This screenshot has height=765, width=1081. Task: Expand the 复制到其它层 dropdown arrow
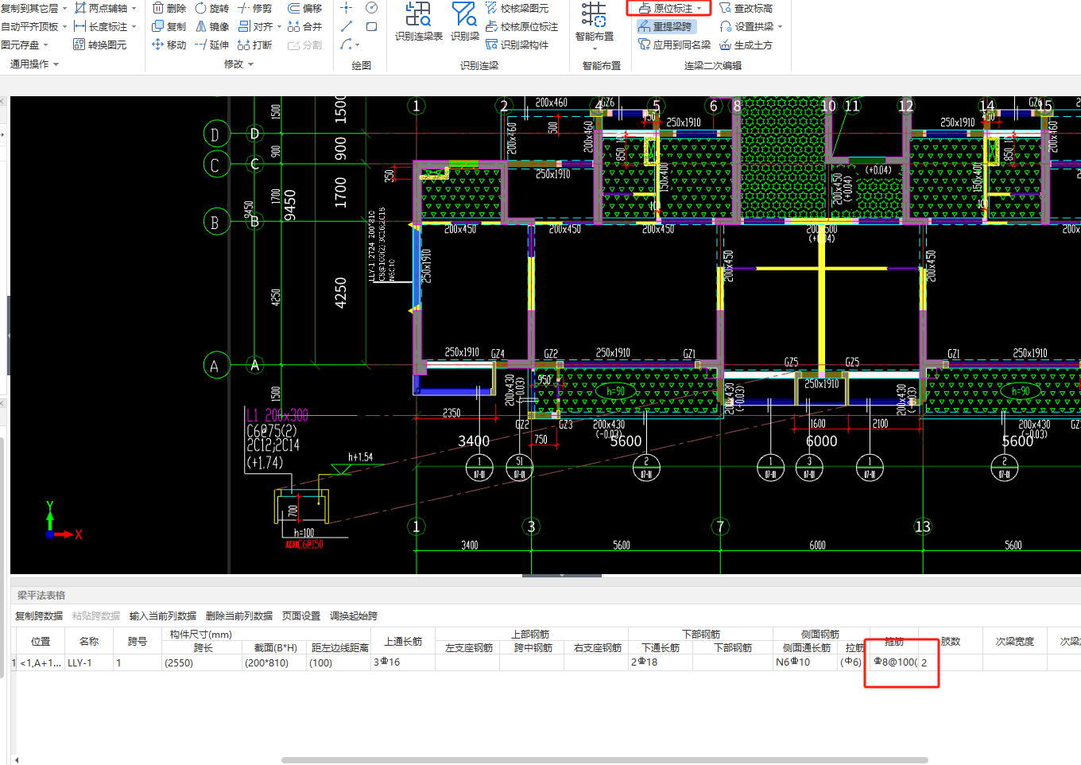tap(66, 9)
